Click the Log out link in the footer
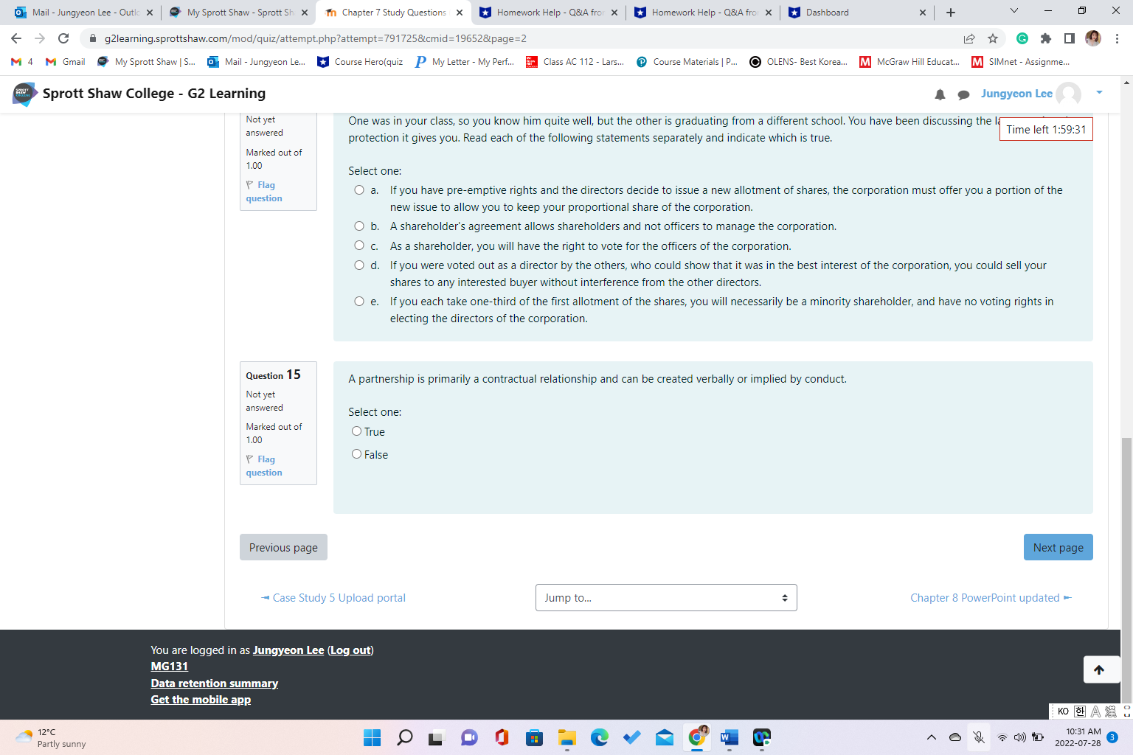The image size is (1133, 755). coord(349,650)
